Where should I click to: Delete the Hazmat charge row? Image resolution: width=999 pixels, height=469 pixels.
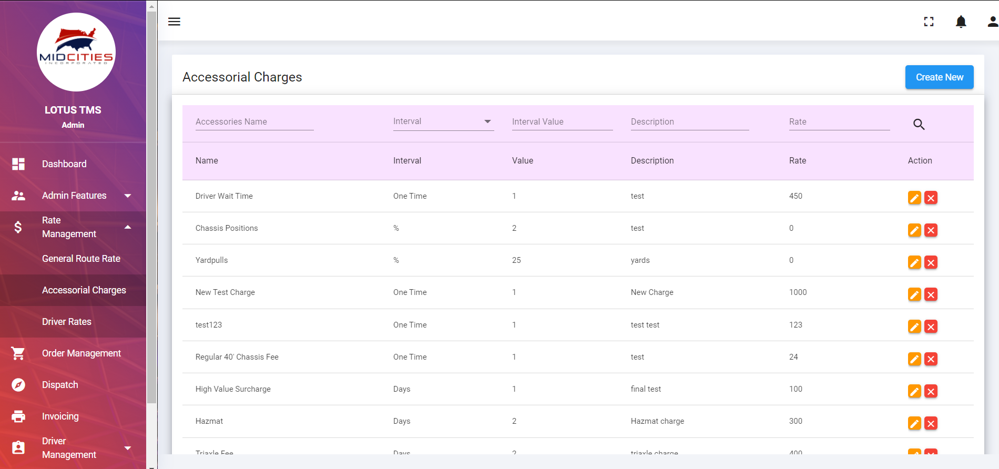(931, 423)
